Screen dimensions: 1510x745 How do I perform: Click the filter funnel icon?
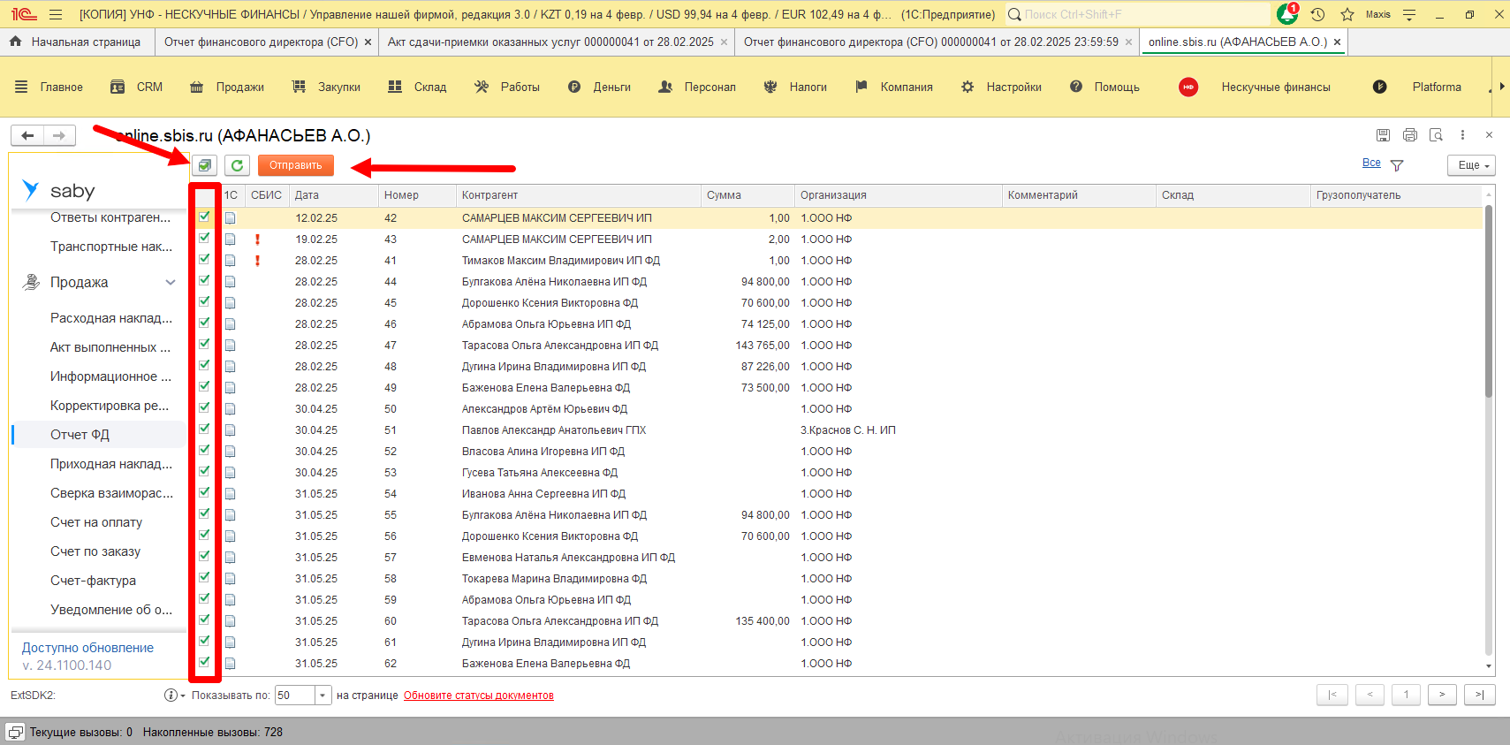1397,165
